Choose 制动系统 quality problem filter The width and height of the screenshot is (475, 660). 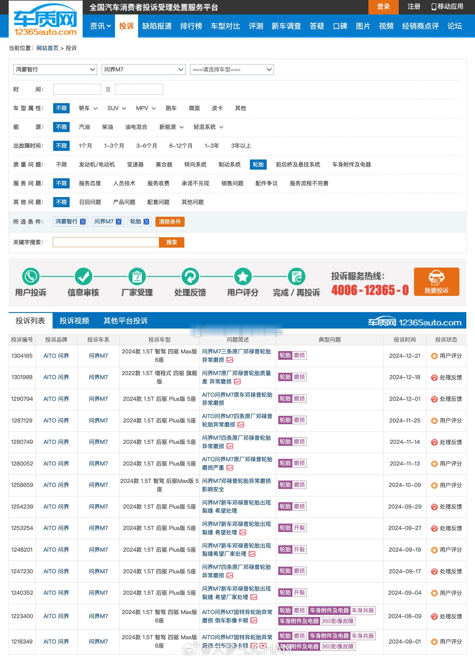[x=230, y=165]
